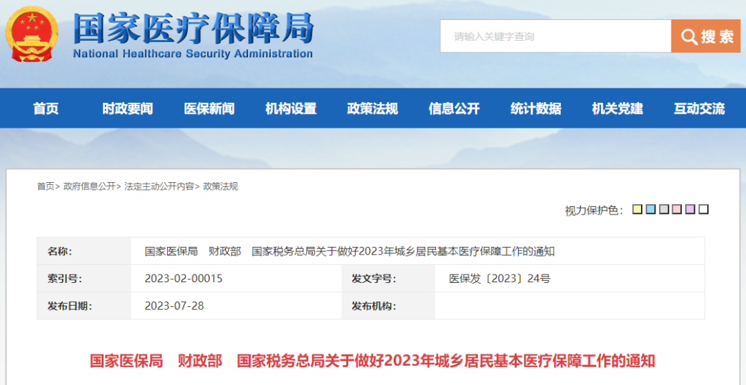Image resolution: width=746 pixels, height=385 pixels.
Task: Open the 统计数据 menu item
Action: 536,108
